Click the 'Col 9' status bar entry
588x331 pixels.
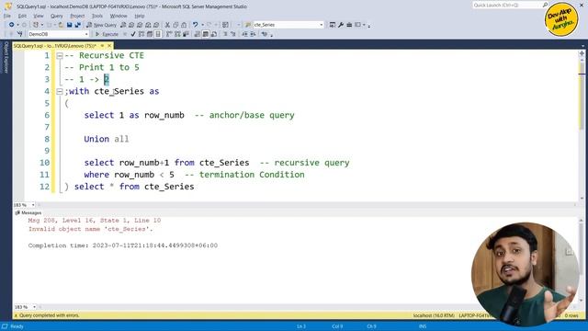click(337, 326)
